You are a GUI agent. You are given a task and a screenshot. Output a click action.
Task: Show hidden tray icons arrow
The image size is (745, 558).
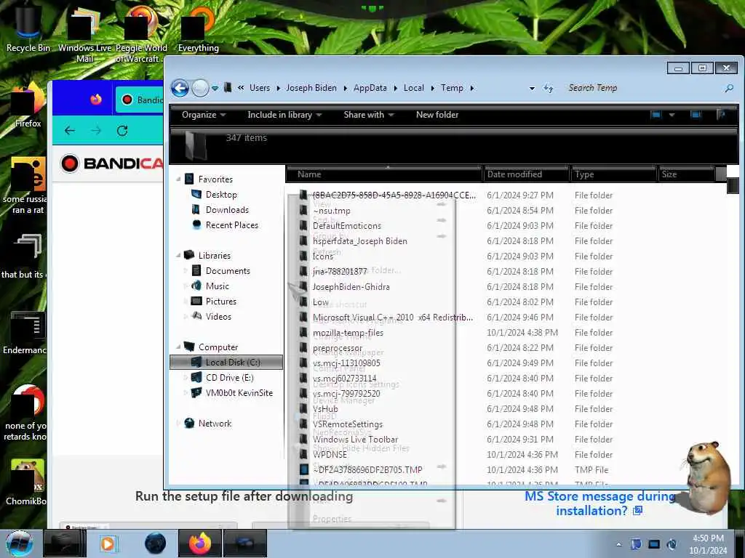coord(618,544)
